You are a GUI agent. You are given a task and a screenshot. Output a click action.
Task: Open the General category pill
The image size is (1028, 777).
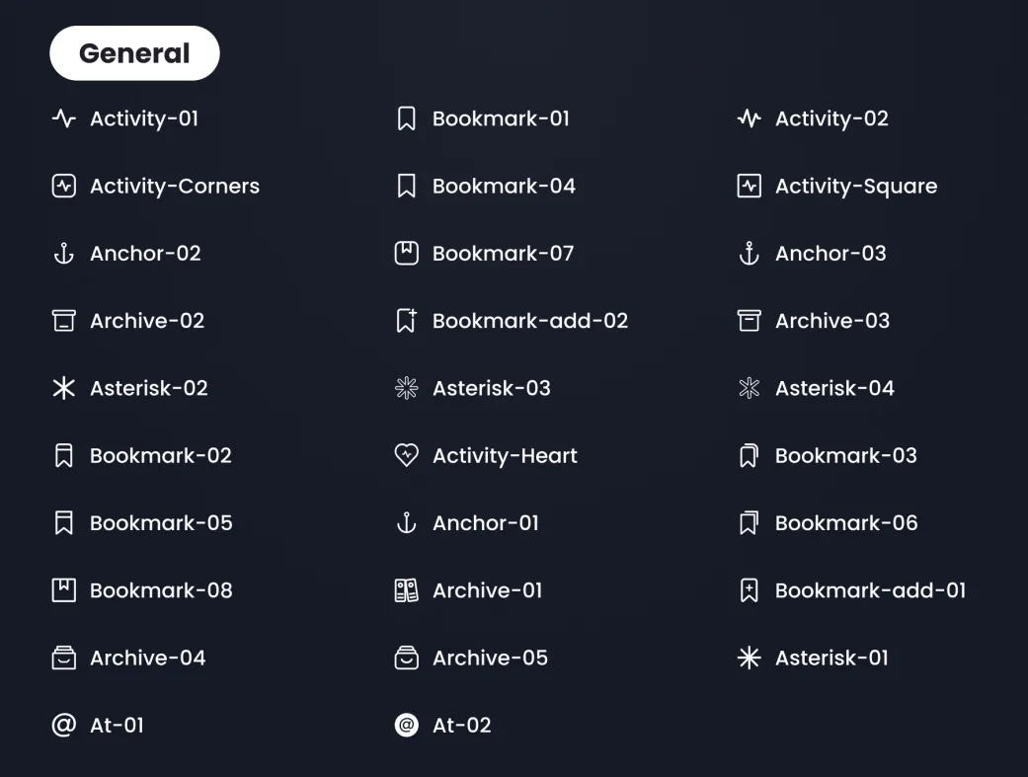134,53
